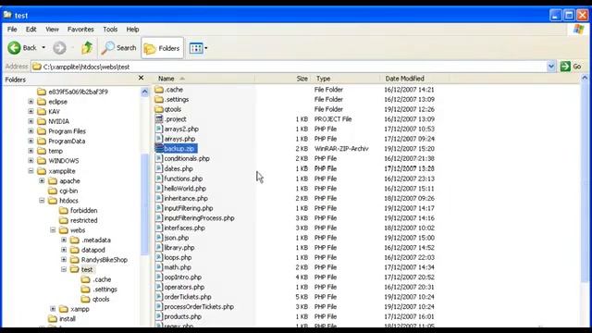Click the loops.php file icon

pyautogui.click(x=159, y=257)
